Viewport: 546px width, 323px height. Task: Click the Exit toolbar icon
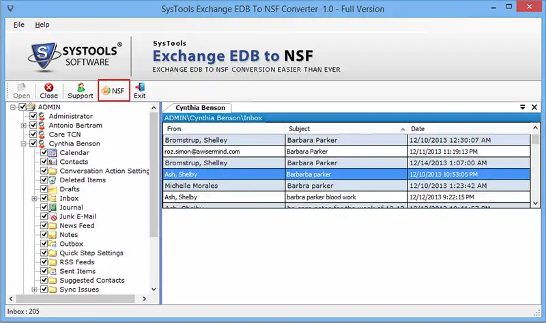pos(140,91)
